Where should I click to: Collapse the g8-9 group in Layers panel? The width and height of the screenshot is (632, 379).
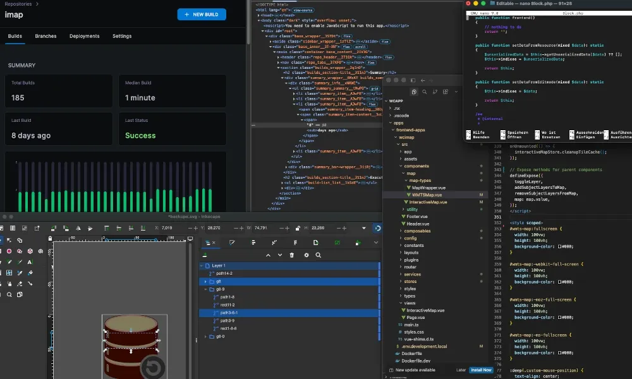tap(205, 289)
